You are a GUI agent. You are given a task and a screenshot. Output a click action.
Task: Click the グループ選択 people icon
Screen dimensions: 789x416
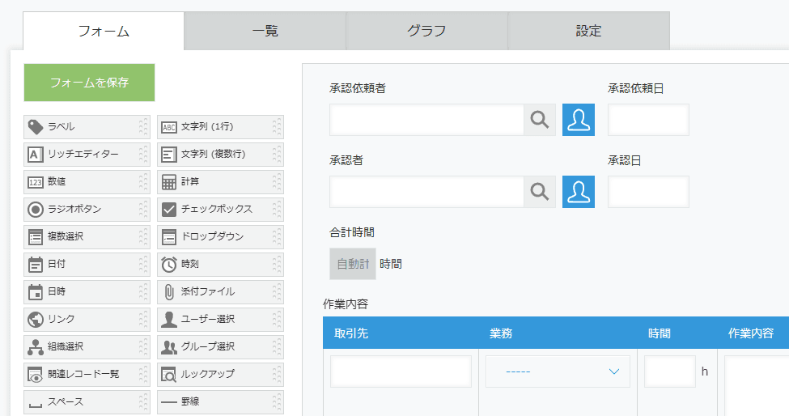coord(169,347)
